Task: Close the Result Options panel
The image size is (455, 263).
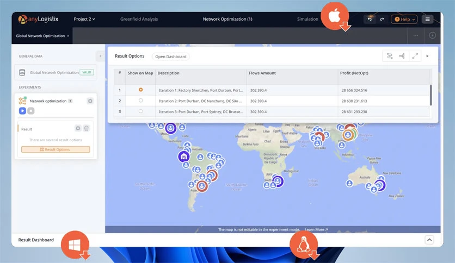Action: [x=427, y=56]
